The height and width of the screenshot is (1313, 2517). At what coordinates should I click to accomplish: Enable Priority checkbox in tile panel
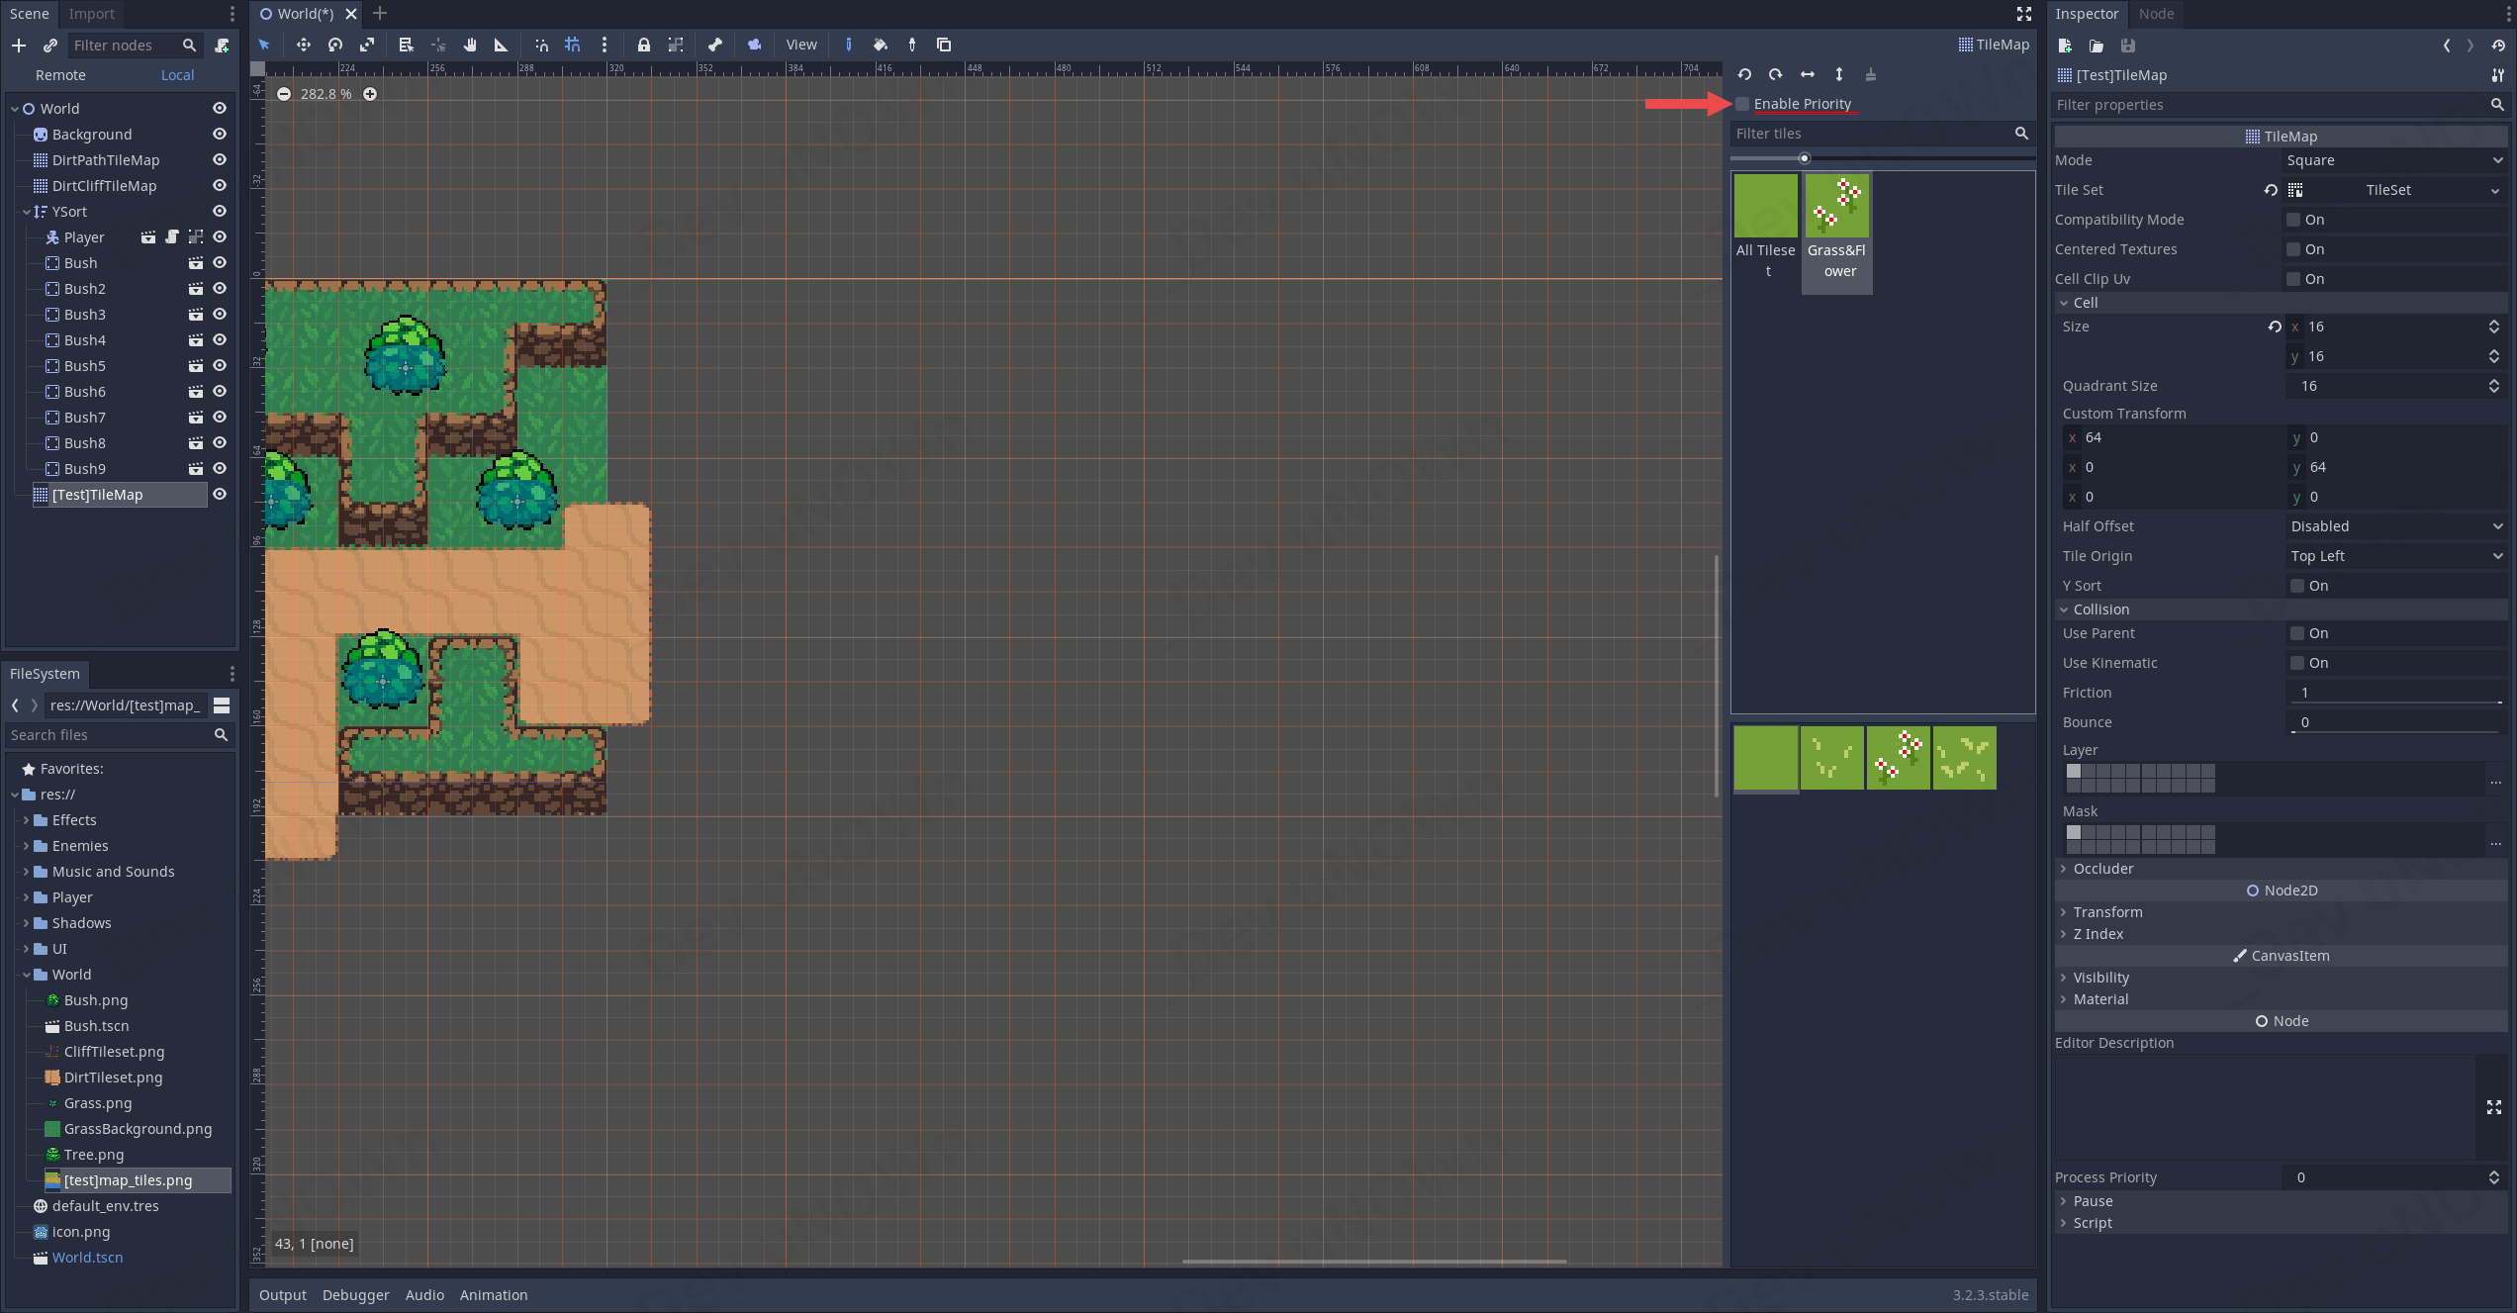point(1742,104)
